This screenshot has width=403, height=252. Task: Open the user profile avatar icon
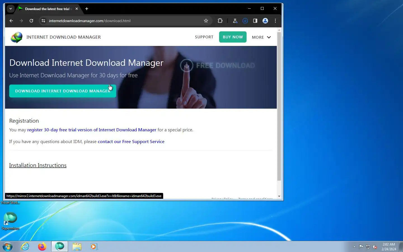tap(265, 21)
